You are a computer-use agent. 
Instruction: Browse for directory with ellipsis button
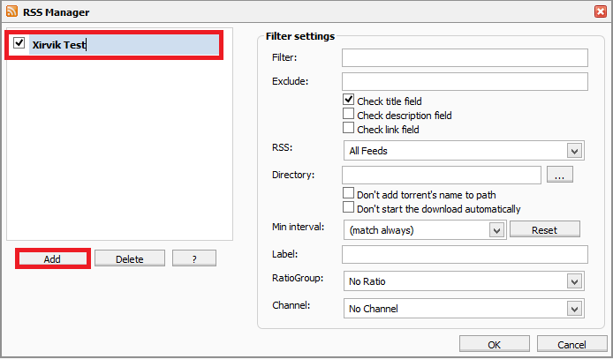tap(560, 176)
